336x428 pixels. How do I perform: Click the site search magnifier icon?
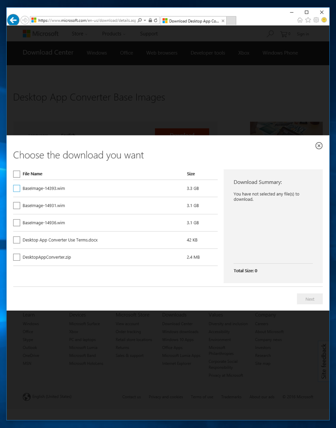tap(270, 34)
